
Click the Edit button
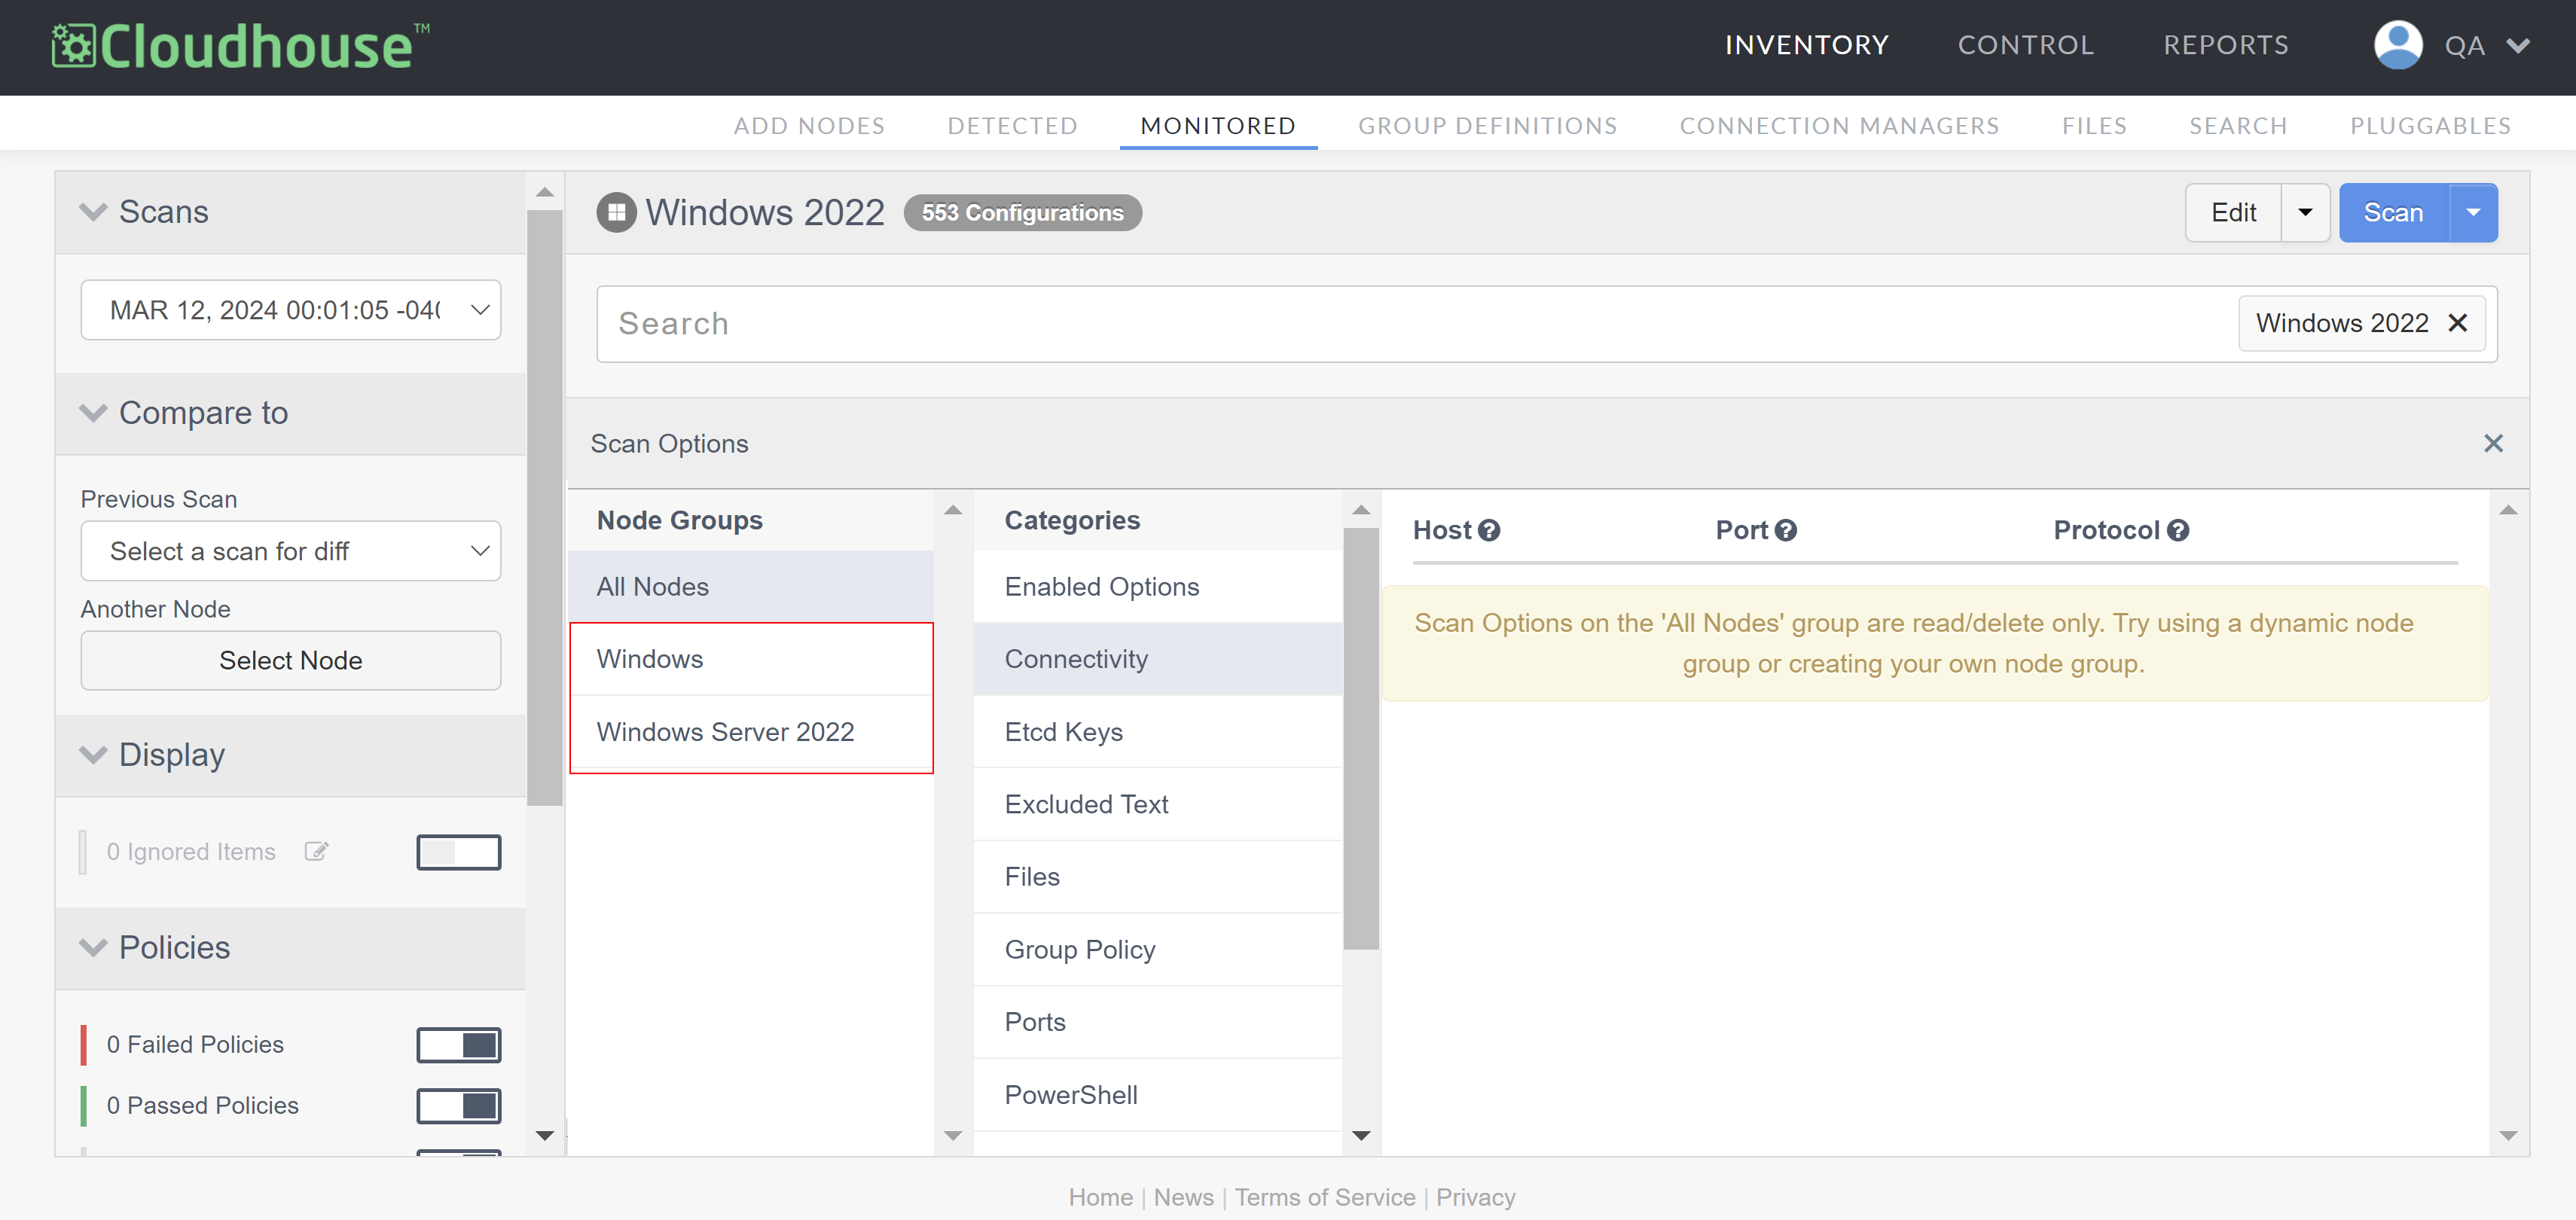coord(2233,212)
